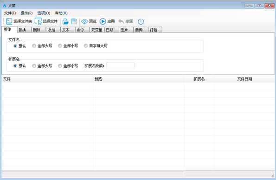Click the flame app icon in title bar
This screenshot has width=276, height=180.
click(5, 6)
